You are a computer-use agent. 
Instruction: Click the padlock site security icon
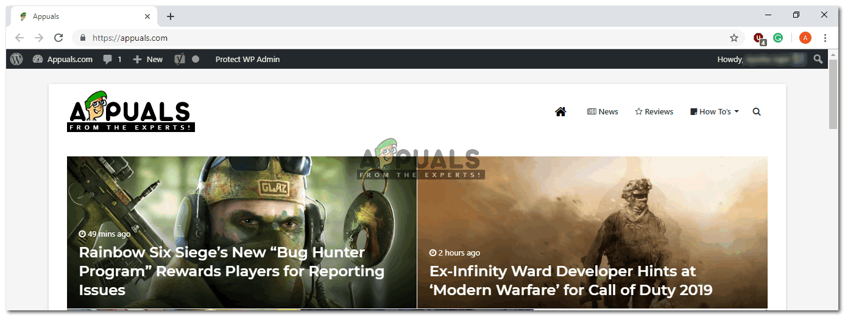(x=83, y=38)
